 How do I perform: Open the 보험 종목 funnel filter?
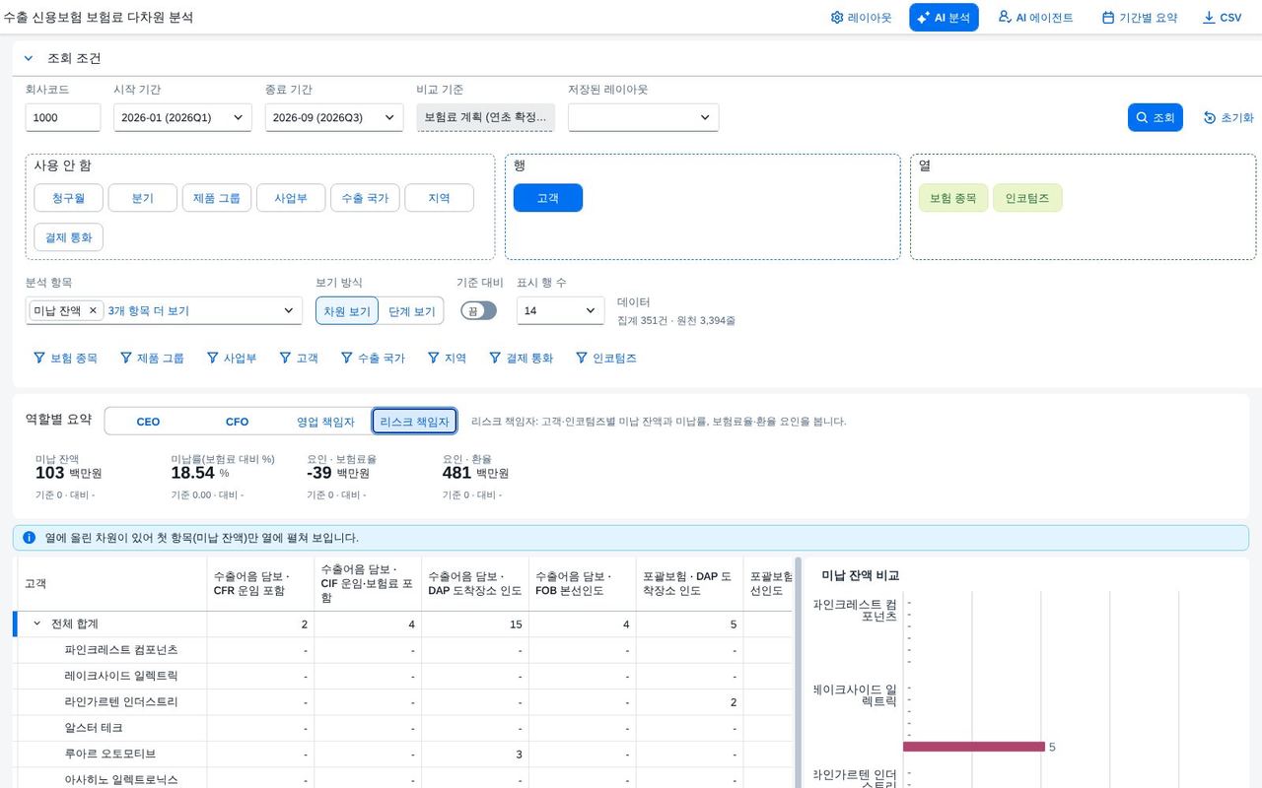65,359
